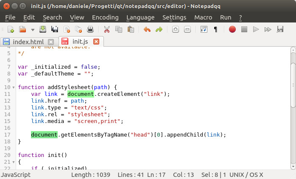The height and width of the screenshot is (179, 296).
Task: Open the Run menu
Action: [x=226, y=17]
